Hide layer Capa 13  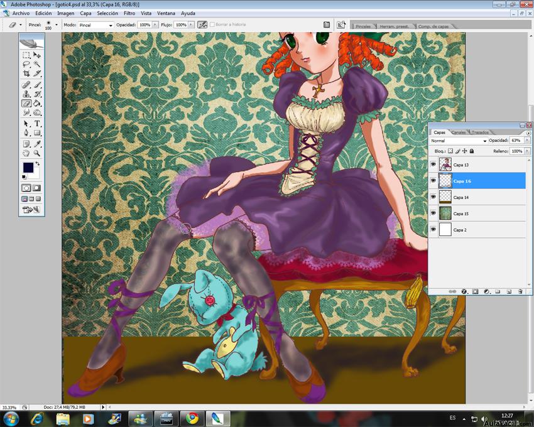pos(433,165)
